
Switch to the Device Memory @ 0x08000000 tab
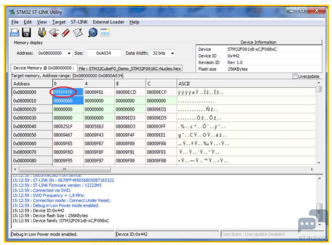(x=44, y=68)
